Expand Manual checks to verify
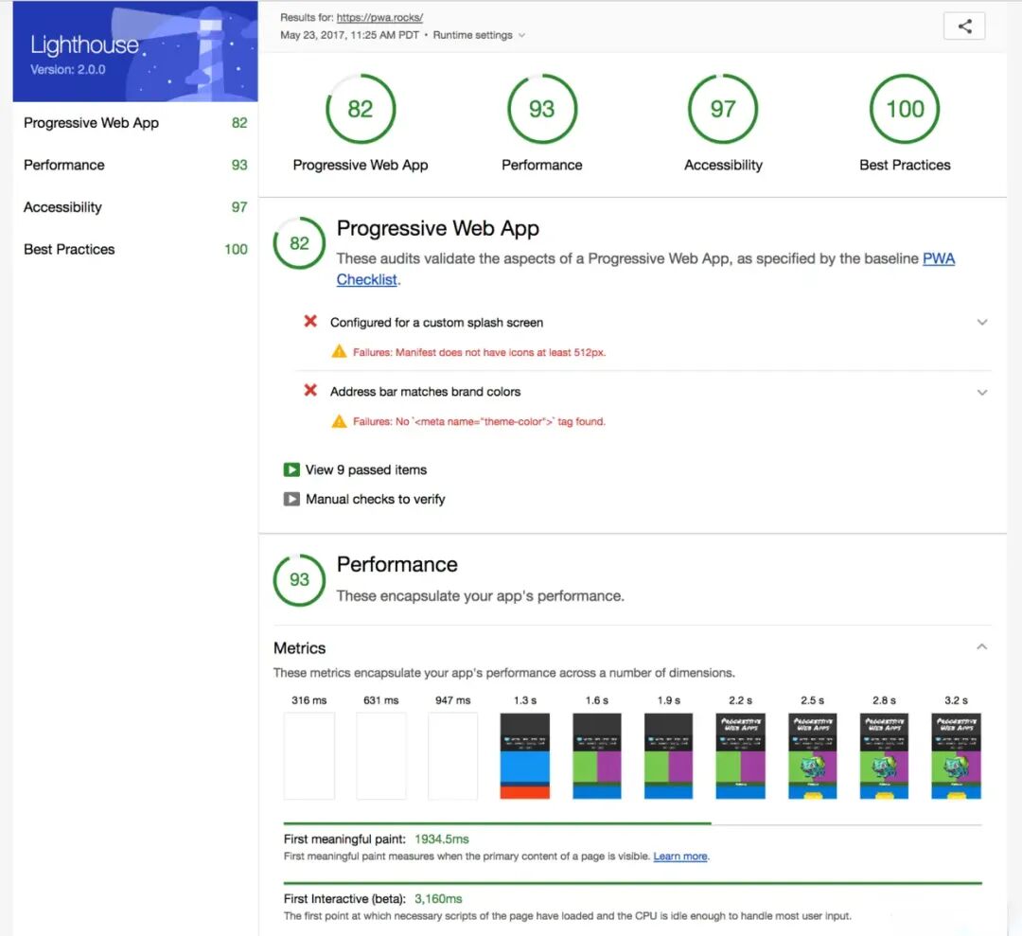The height and width of the screenshot is (936, 1022). click(x=364, y=500)
